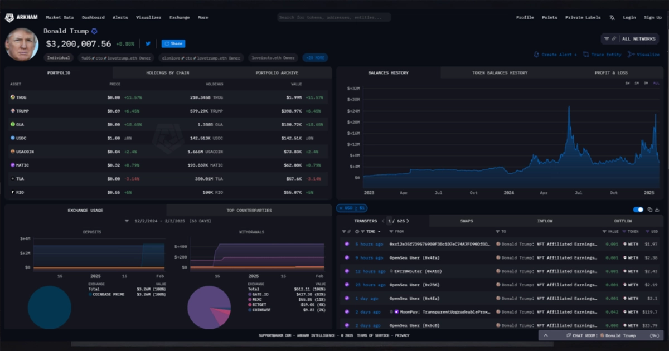The width and height of the screenshot is (669, 351).
Task: Switch to the Holdings By Chain tab
Action: coord(168,73)
